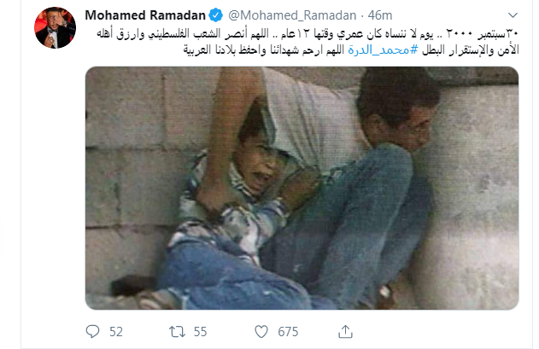Expand the tweet options chevron menu
539x349 pixels.
513,15
